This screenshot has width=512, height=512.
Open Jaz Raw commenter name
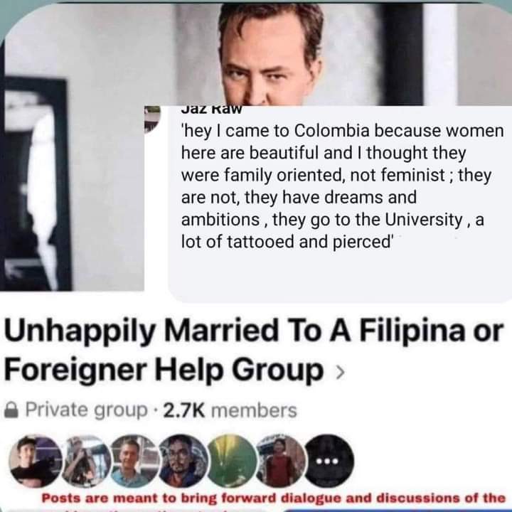211,110
